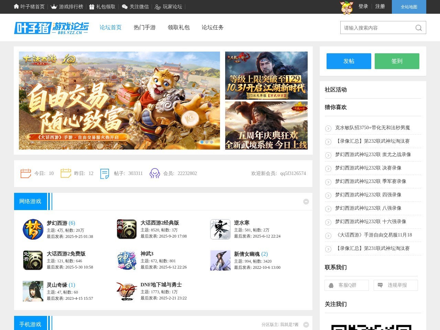Switch to the 热门手游 nav tab
The height and width of the screenshot is (330, 440).
point(145,27)
